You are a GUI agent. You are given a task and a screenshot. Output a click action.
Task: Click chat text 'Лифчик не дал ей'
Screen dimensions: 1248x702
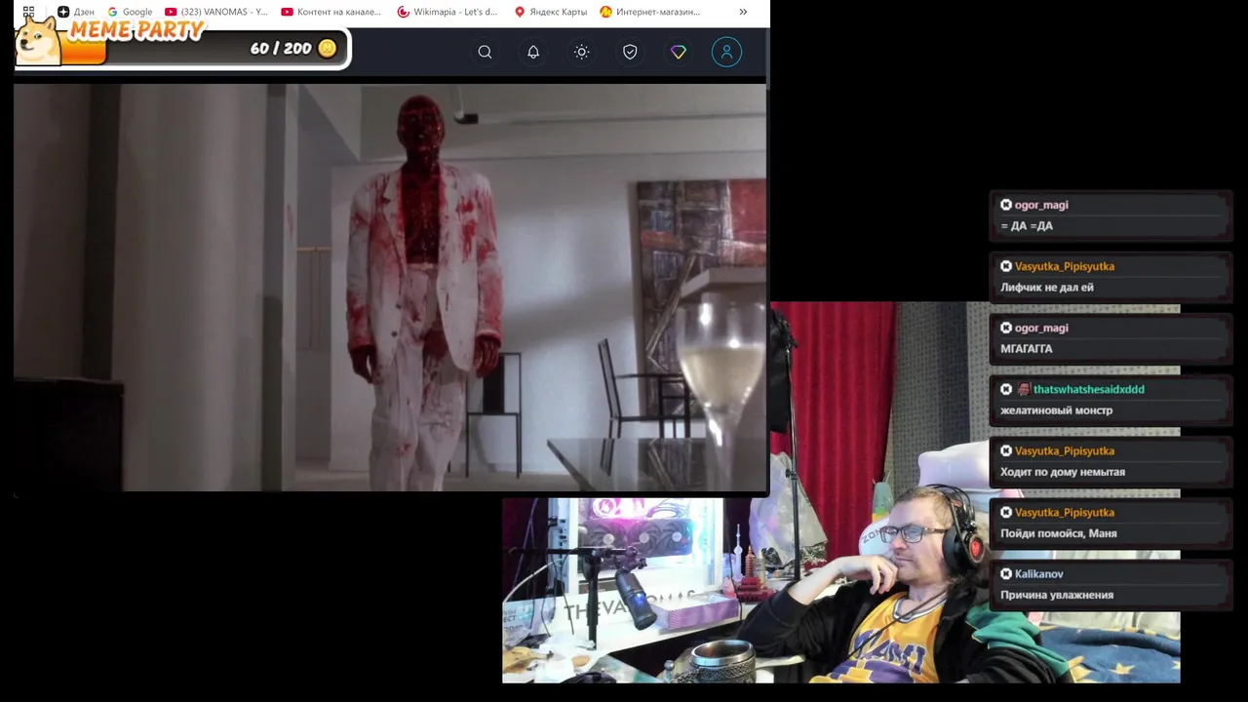(1047, 288)
